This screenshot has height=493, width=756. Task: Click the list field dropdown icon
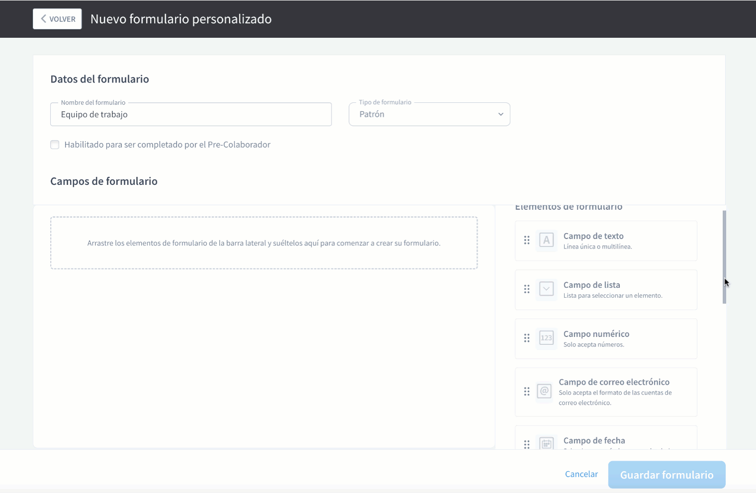tap(546, 289)
